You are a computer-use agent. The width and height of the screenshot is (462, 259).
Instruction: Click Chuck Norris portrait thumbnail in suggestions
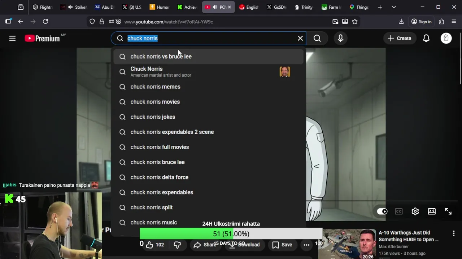[285, 72]
